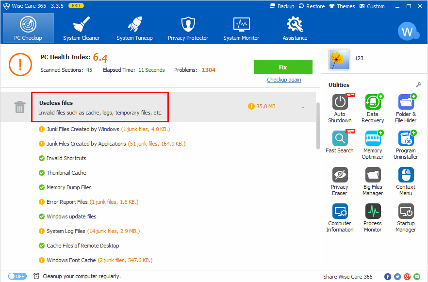Viewport: 428px width, 282px height.
Task: Click the Problems count 1304
Action: [209, 70]
